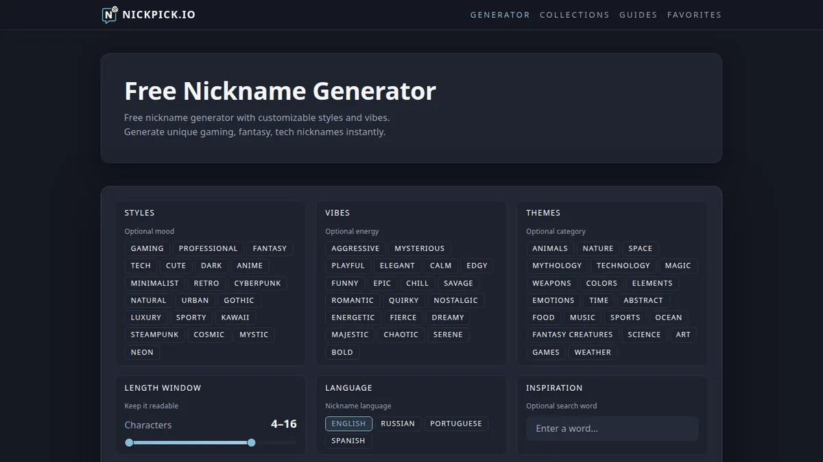Pick the Magic theme chip
This screenshot has height=462, width=823.
tap(678, 266)
